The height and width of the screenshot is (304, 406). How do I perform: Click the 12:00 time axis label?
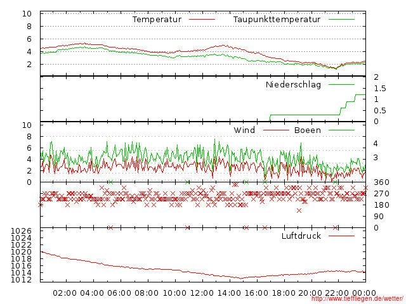(202, 293)
